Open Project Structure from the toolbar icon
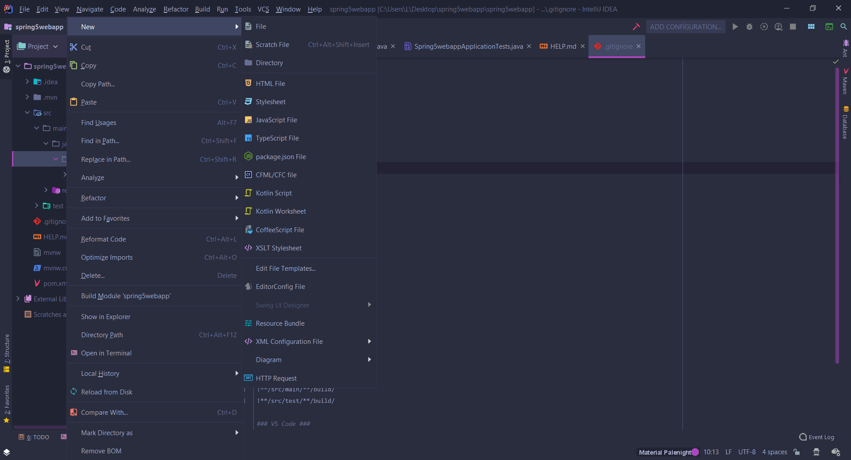This screenshot has width=851, height=460. (x=811, y=27)
